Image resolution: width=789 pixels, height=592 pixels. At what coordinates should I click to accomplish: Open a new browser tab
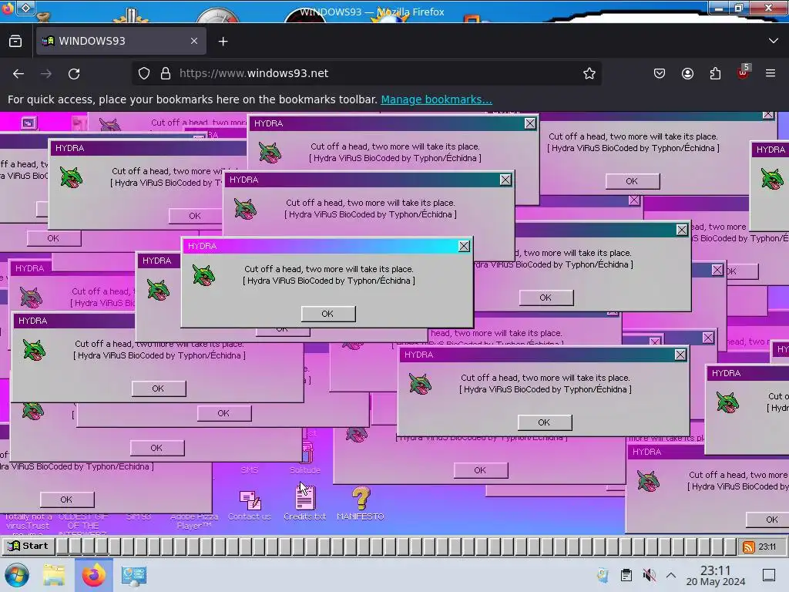pos(223,42)
